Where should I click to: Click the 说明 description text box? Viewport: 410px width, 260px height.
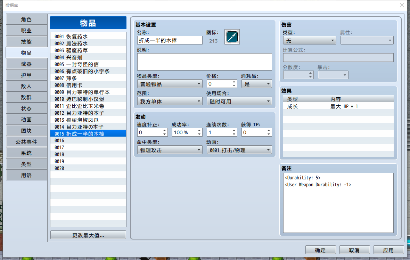(x=204, y=62)
